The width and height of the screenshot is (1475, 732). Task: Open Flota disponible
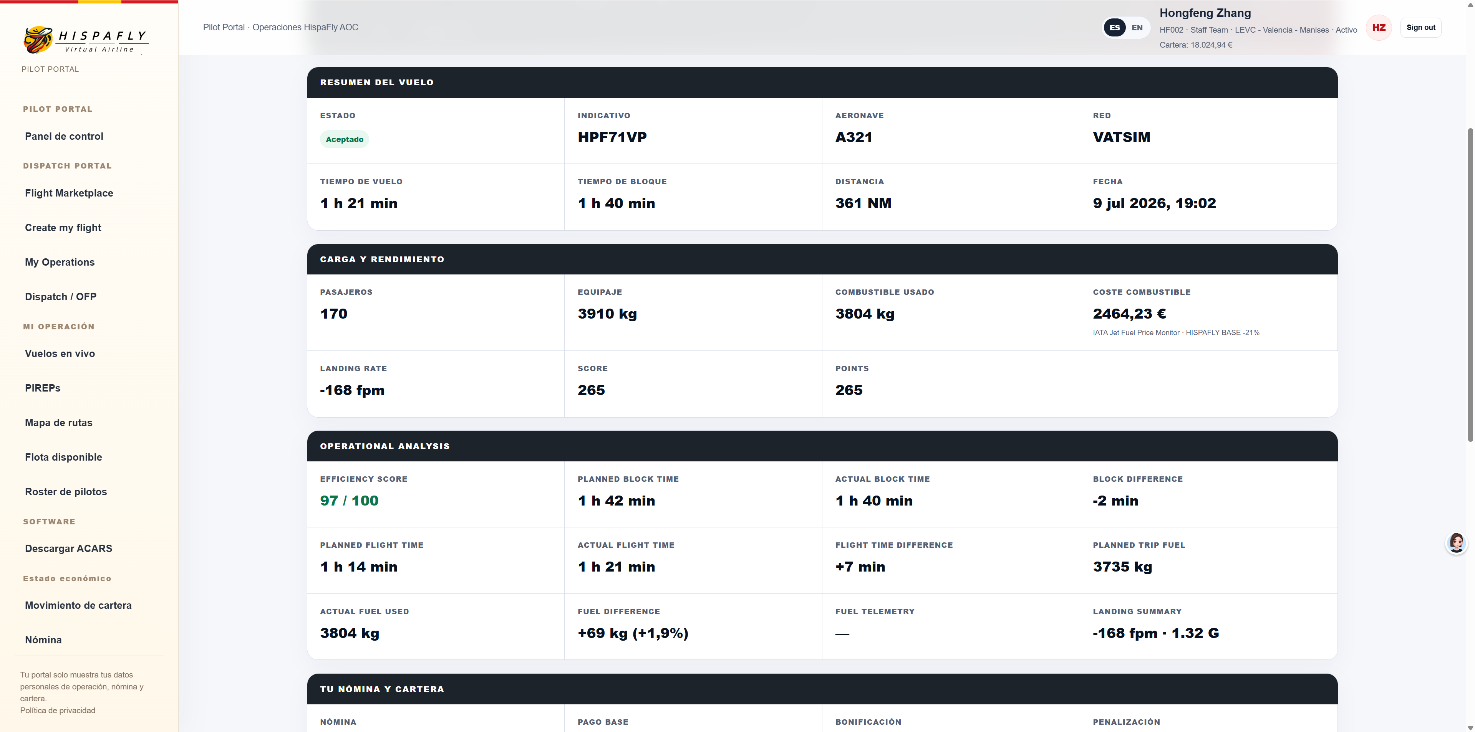pos(63,457)
